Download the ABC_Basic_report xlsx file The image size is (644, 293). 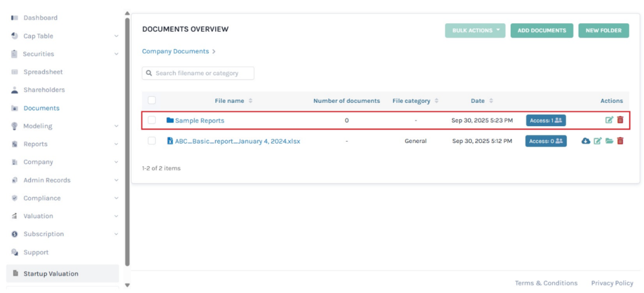point(586,141)
